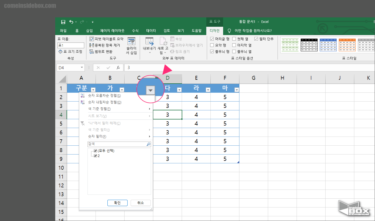Toggle the checkbox for value 2

pos(96,156)
